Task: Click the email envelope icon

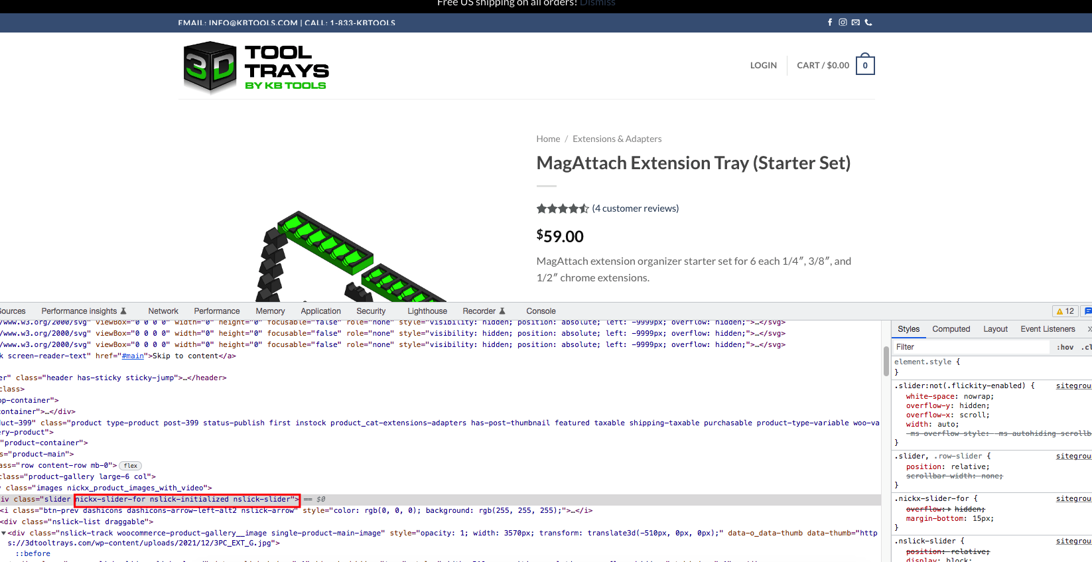Action: (x=856, y=23)
